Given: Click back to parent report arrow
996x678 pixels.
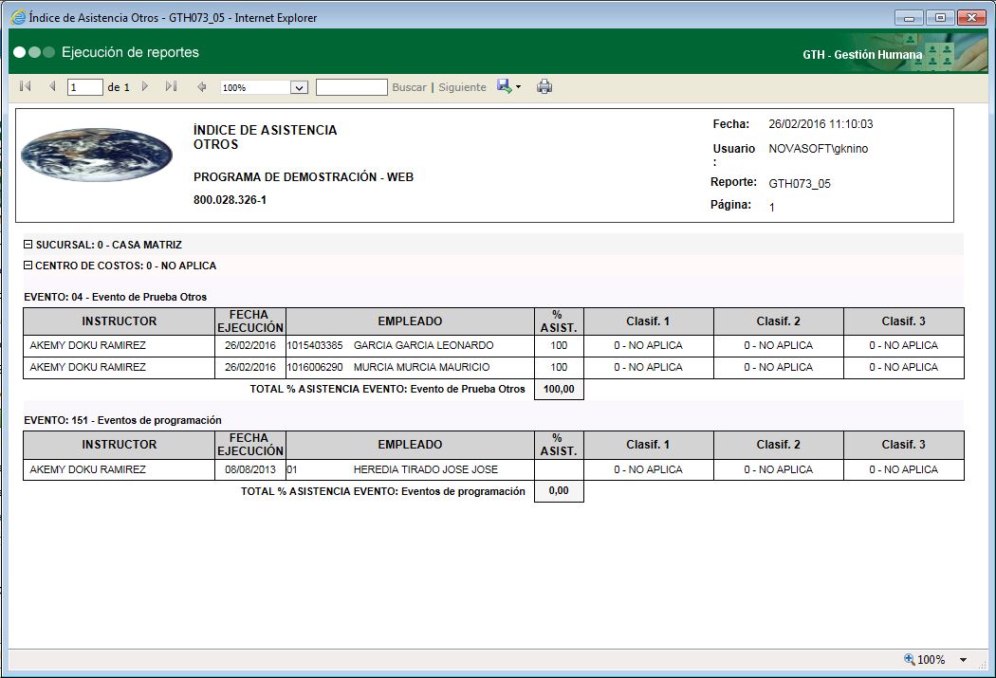Looking at the screenshot, I should click(x=201, y=87).
